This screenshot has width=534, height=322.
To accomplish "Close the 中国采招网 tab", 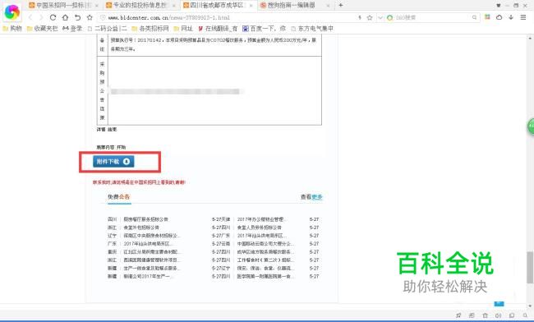I will pos(97,6).
